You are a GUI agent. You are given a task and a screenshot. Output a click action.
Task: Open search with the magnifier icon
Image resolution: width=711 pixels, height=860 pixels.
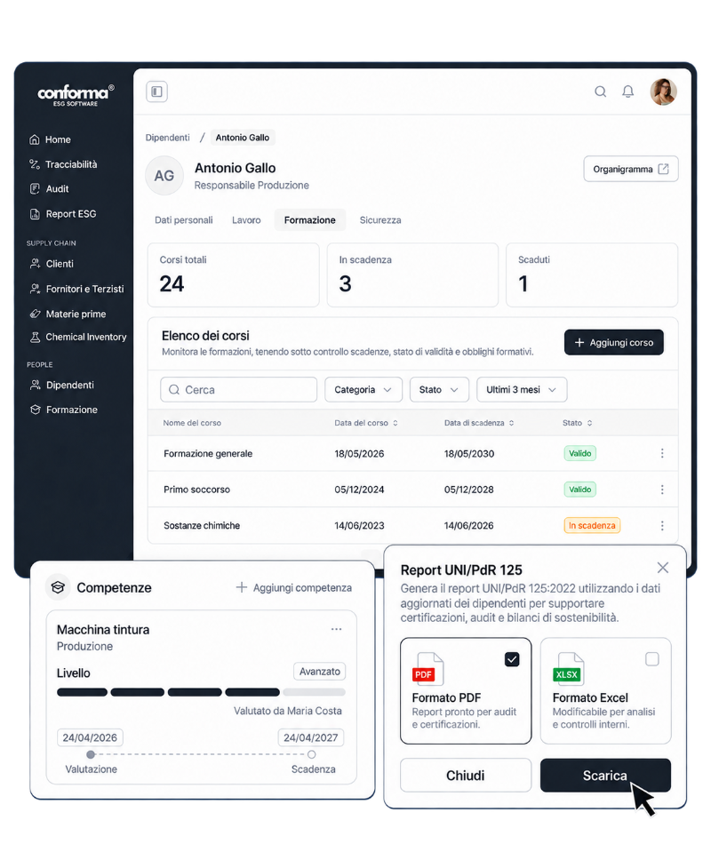tap(600, 92)
